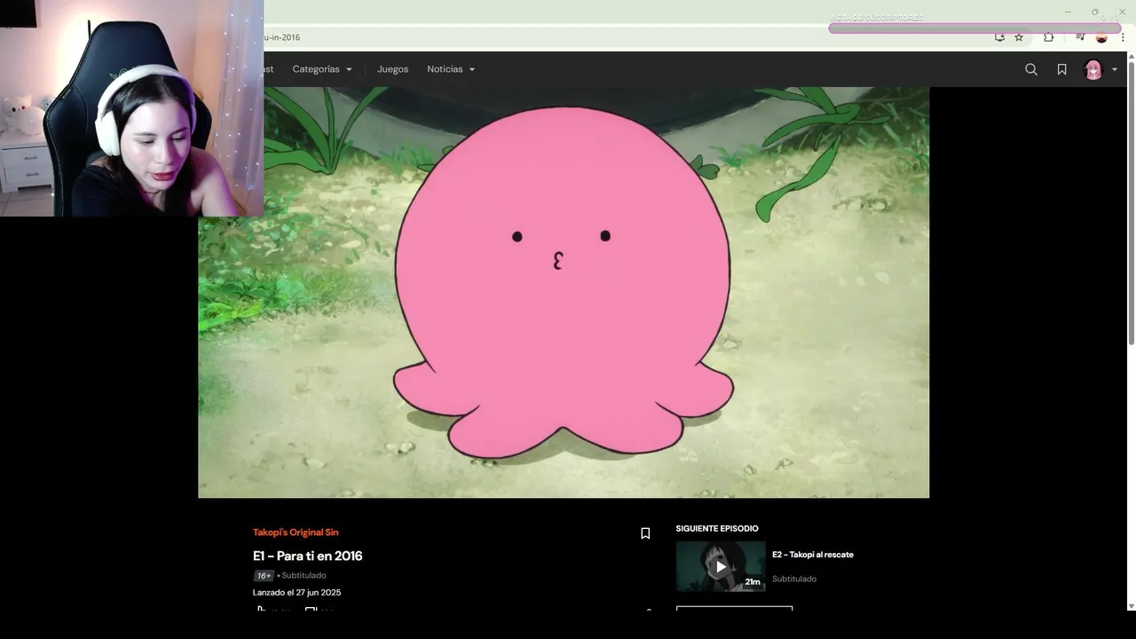Click the browser profile avatar
The height and width of the screenshot is (639, 1136).
[1101, 37]
